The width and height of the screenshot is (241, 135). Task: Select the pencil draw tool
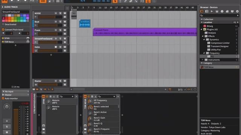[125, 1]
